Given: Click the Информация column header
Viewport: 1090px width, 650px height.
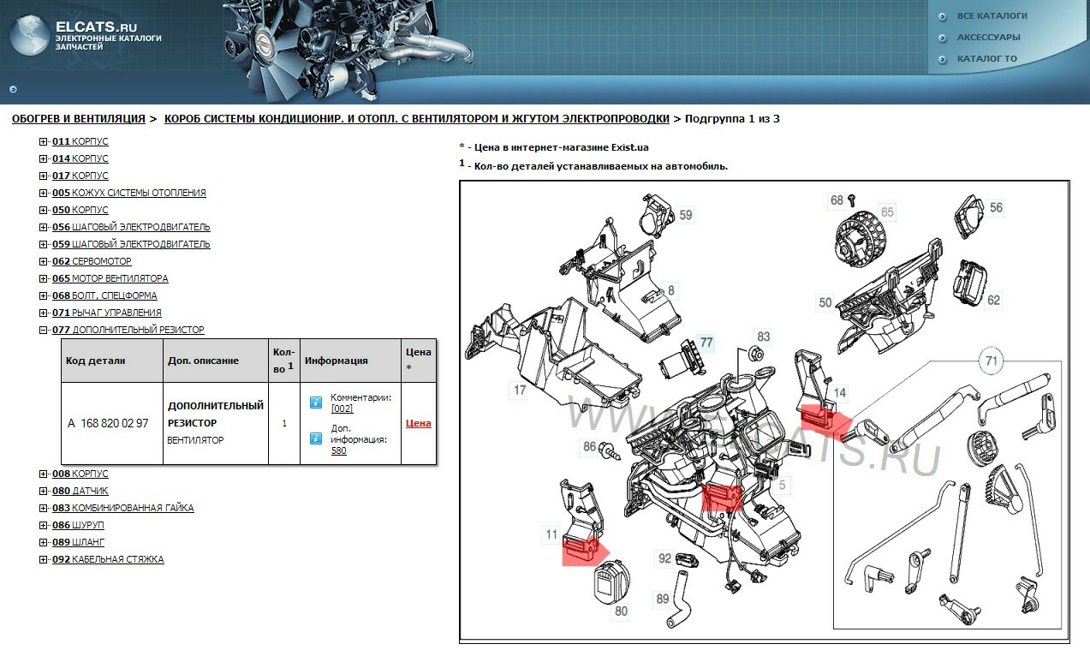Looking at the screenshot, I should pos(350,361).
